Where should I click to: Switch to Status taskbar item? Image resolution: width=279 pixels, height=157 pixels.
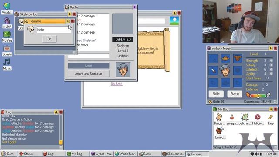point(29,154)
